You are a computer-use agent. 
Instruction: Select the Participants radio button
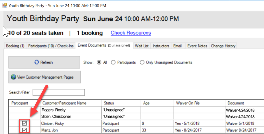113,62
